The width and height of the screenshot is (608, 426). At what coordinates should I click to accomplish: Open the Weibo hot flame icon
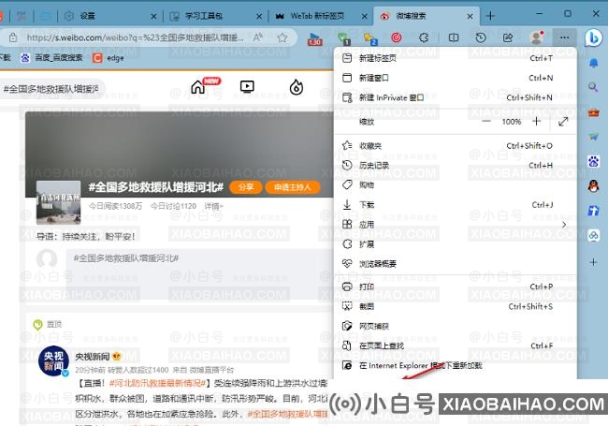click(x=297, y=87)
